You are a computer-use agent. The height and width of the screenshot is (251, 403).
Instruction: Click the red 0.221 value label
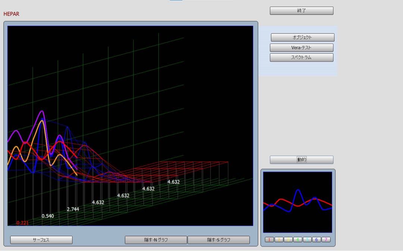coord(22,223)
